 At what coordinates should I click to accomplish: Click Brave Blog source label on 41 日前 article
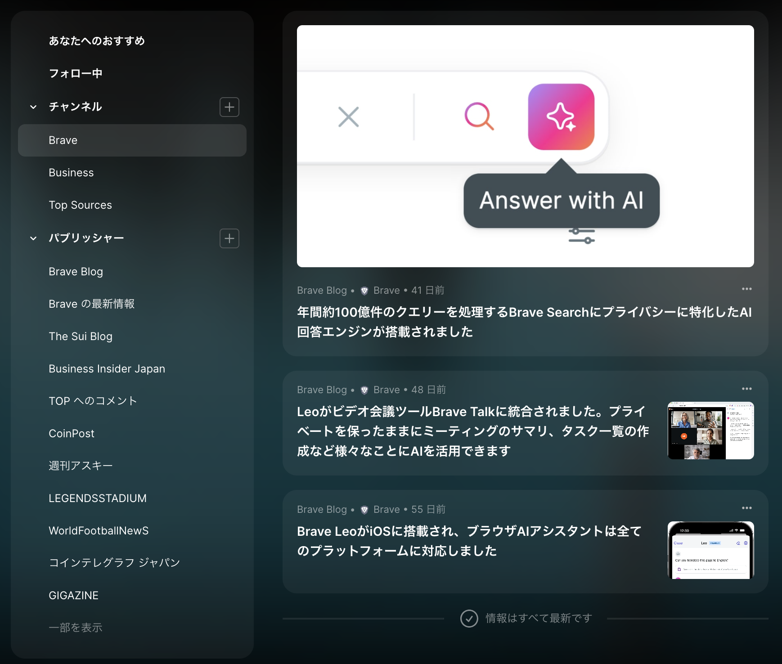322,291
